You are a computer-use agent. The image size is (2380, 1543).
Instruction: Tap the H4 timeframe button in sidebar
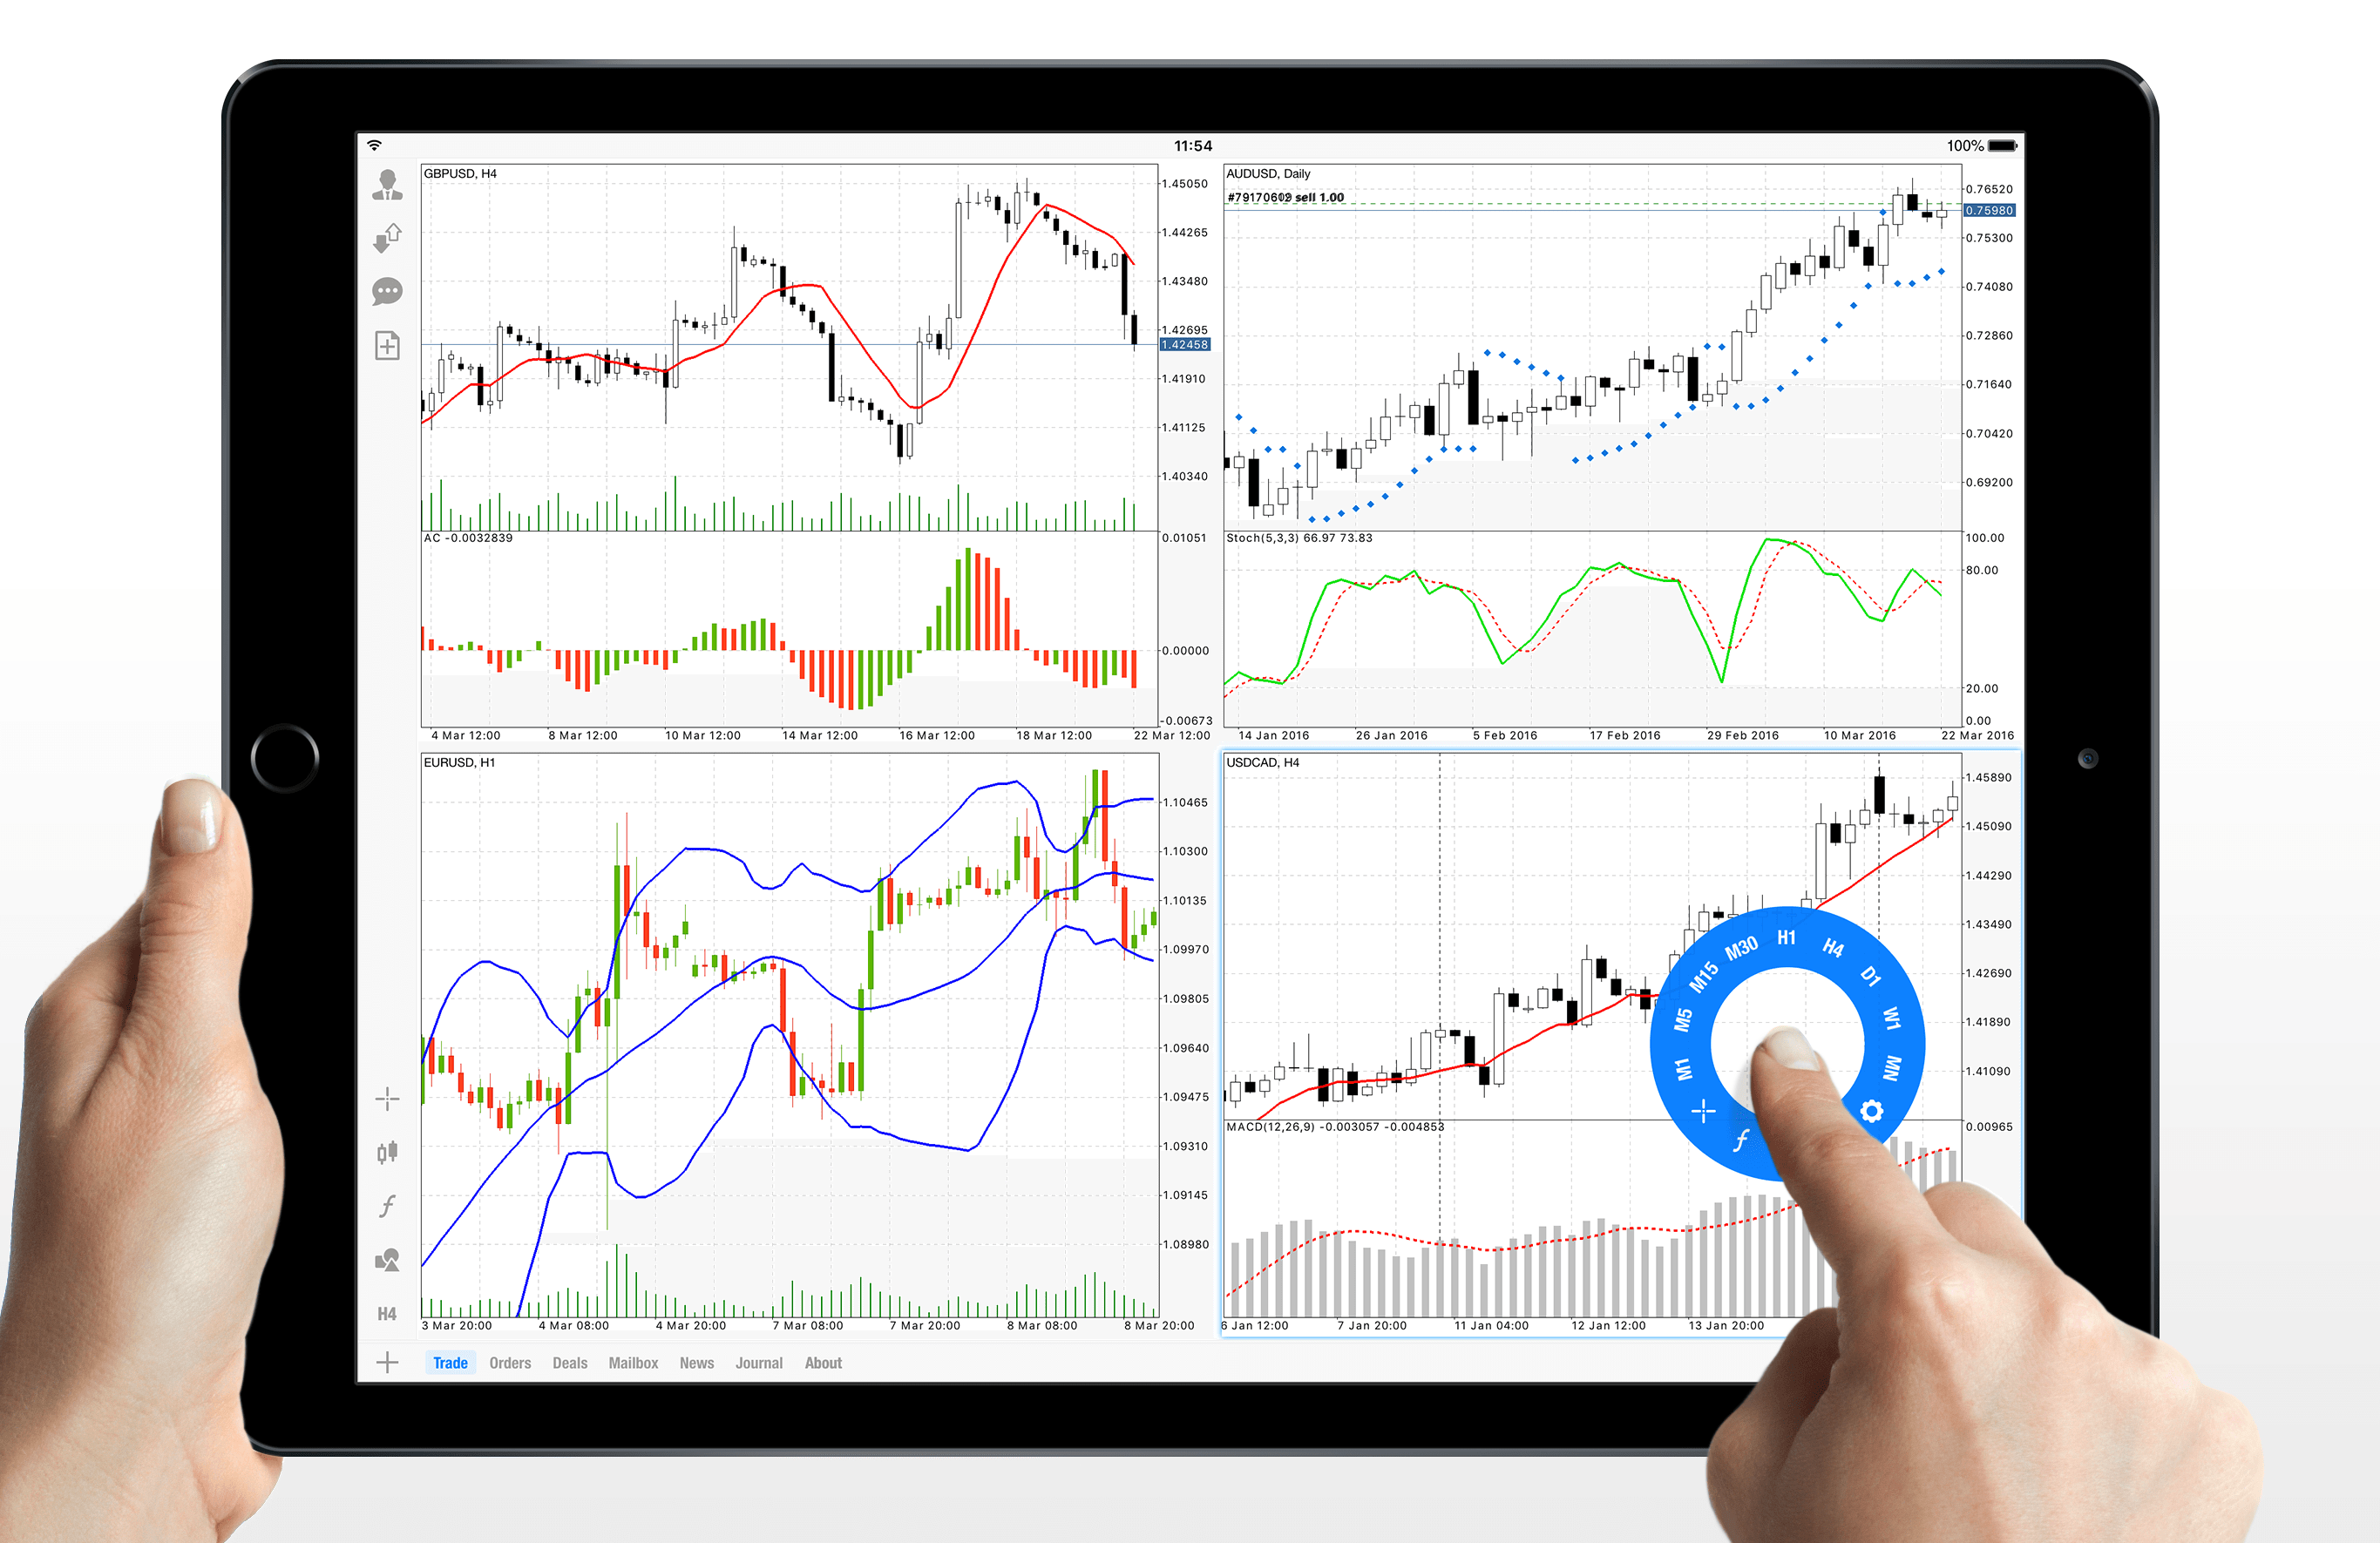(387, 1314)
